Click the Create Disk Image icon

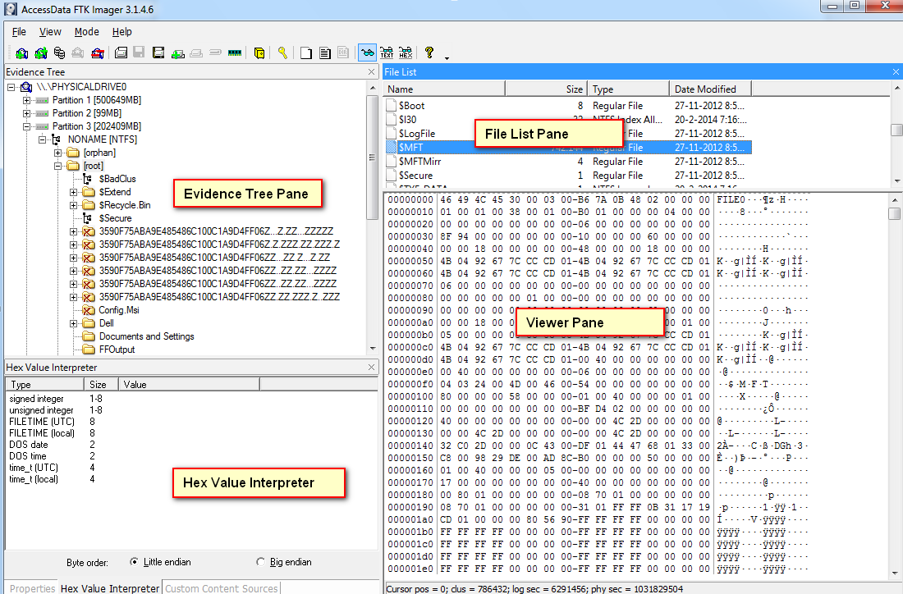pos(121,53)
